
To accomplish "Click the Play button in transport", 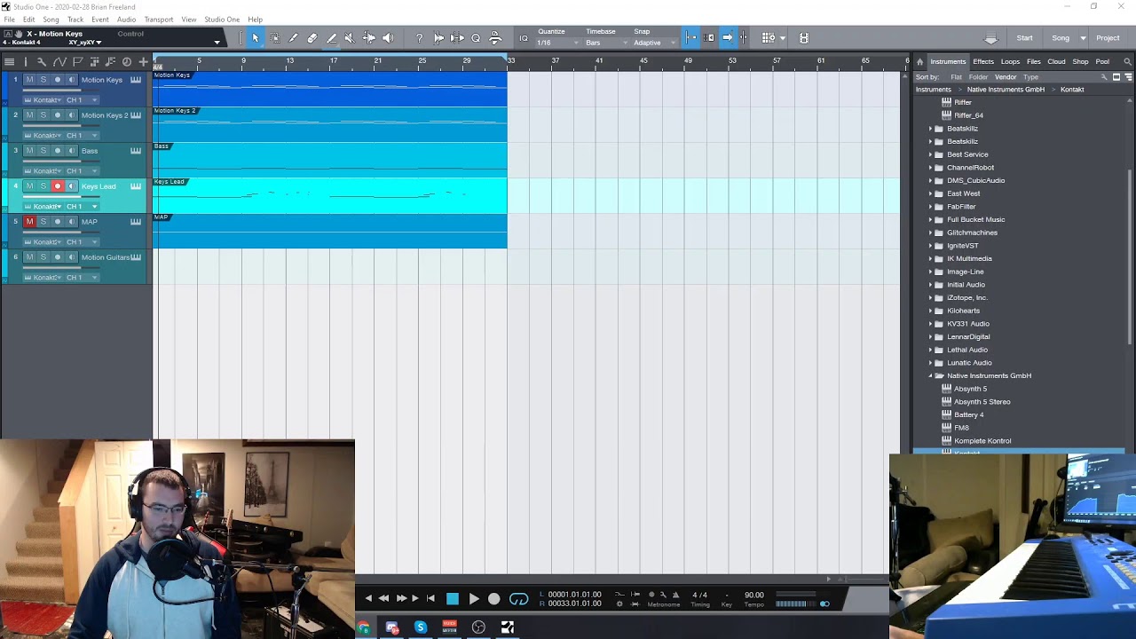I will pyautogui.click(x=473, y=599).
